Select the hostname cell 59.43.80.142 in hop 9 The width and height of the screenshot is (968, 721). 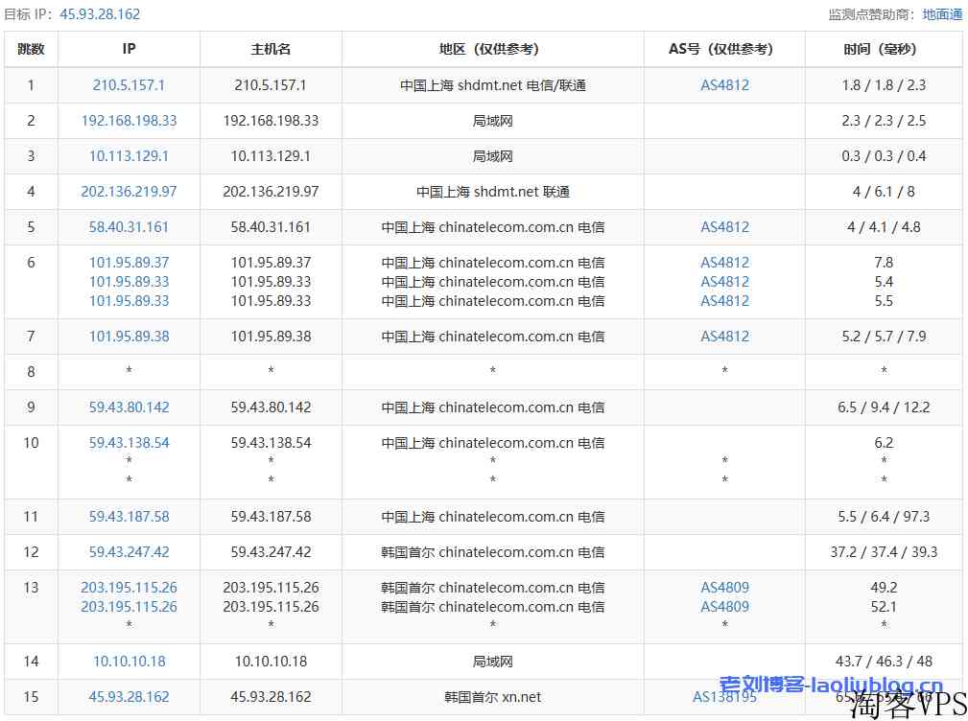[x=271, y=407]
